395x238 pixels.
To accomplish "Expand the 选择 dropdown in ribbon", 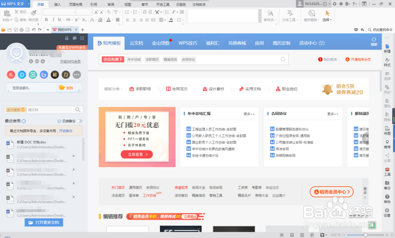I will pyautogui.click(x=331, y=20).
